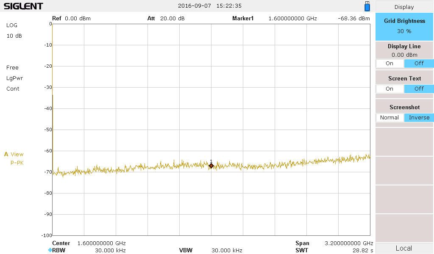Viewport: 434px width, 254px height.
Task: Set Display Line to Off
Action: click(419, 63)
